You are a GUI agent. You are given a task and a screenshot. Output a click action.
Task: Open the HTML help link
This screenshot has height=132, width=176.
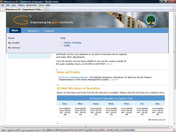click(x=67, y=46)
